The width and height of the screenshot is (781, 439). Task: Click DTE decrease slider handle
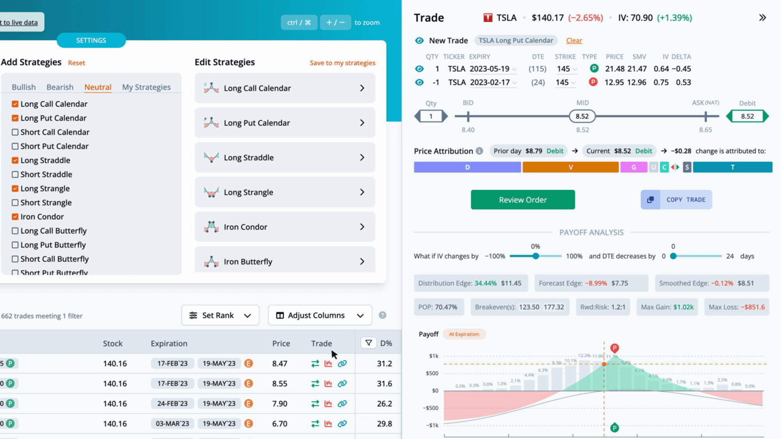click(x=673, y=256)
